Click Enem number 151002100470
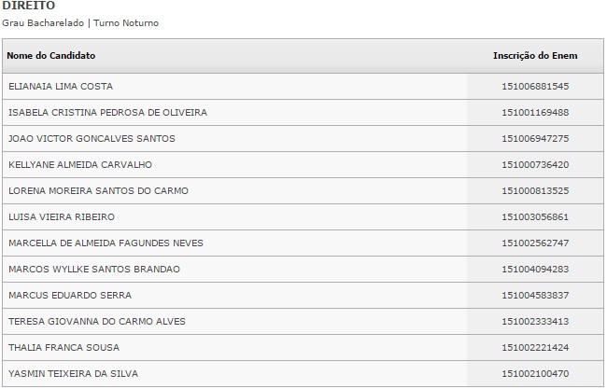 coord(535,374)
